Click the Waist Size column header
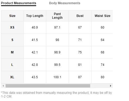 pos(102,16)
